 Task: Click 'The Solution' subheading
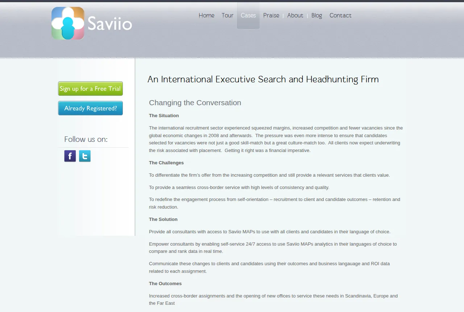(163, 219)
